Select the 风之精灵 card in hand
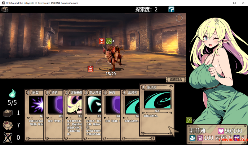This screenshot has width=248, height=145. (91, 114)
